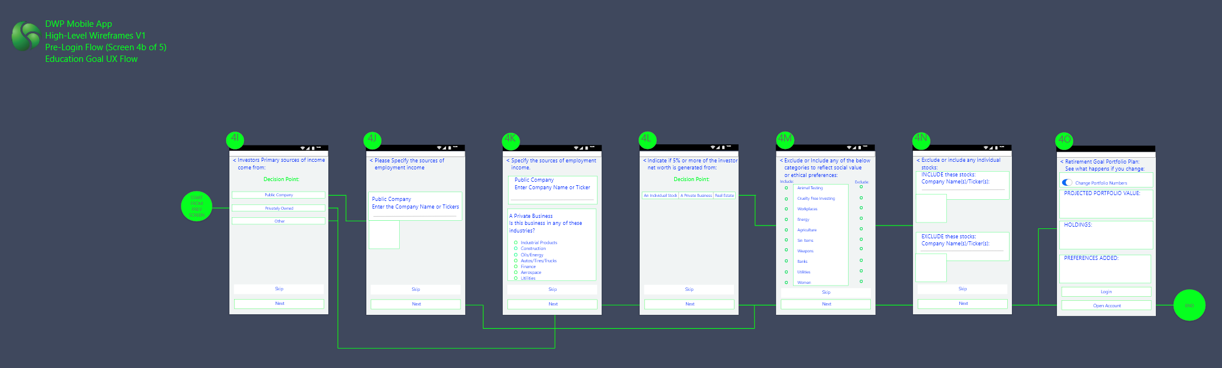The image size is (1222, 368).
Task: Click the Energy category label
Action: point(803,220)
